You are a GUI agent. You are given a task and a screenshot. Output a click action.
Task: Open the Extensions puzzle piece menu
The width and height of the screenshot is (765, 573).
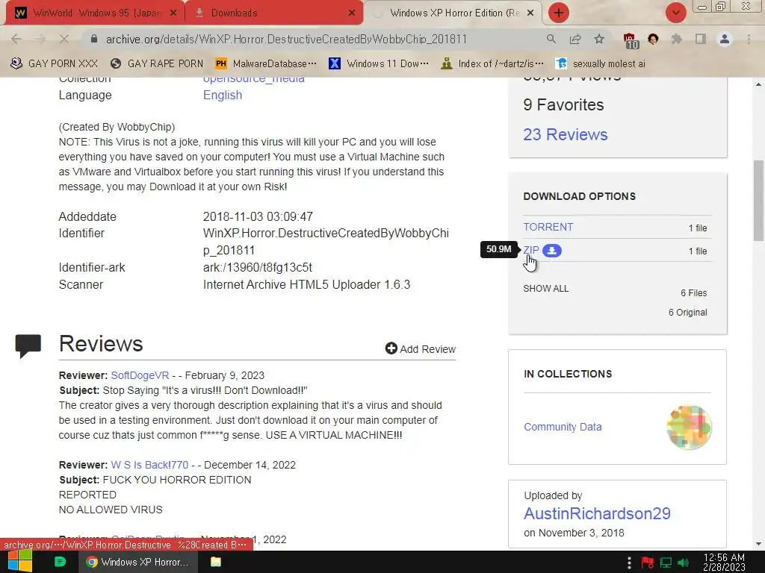point(676,39)
